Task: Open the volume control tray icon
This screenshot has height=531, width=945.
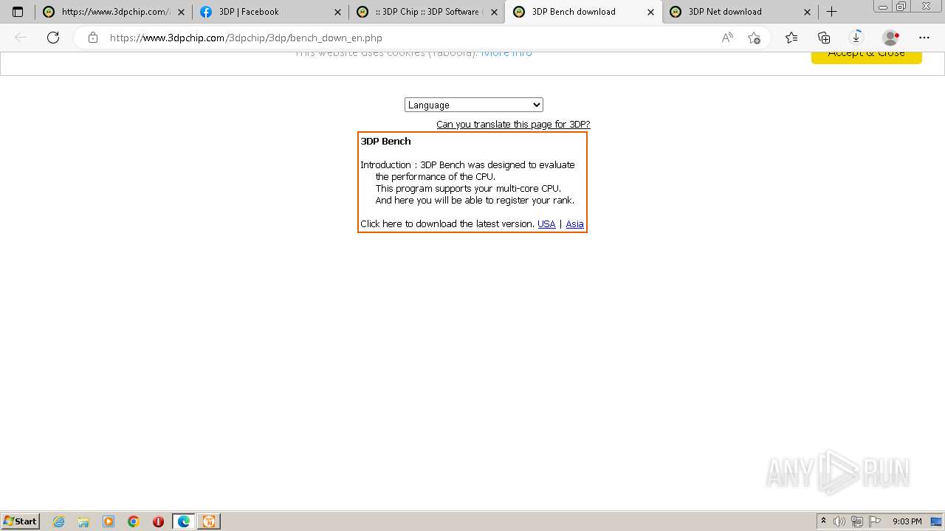Action: coord(839,521)
